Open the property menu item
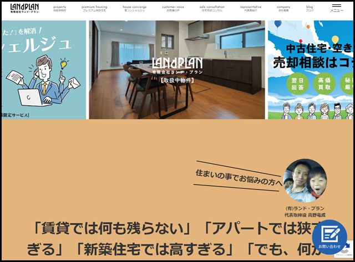Image resolution: width=355 pixels, height=262 pixels. (x=60, y=9)
